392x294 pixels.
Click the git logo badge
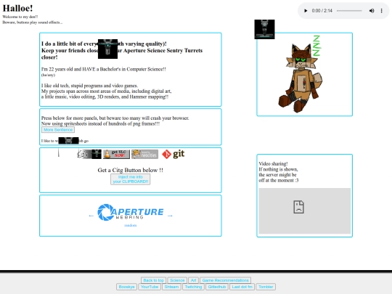point(173,154)
